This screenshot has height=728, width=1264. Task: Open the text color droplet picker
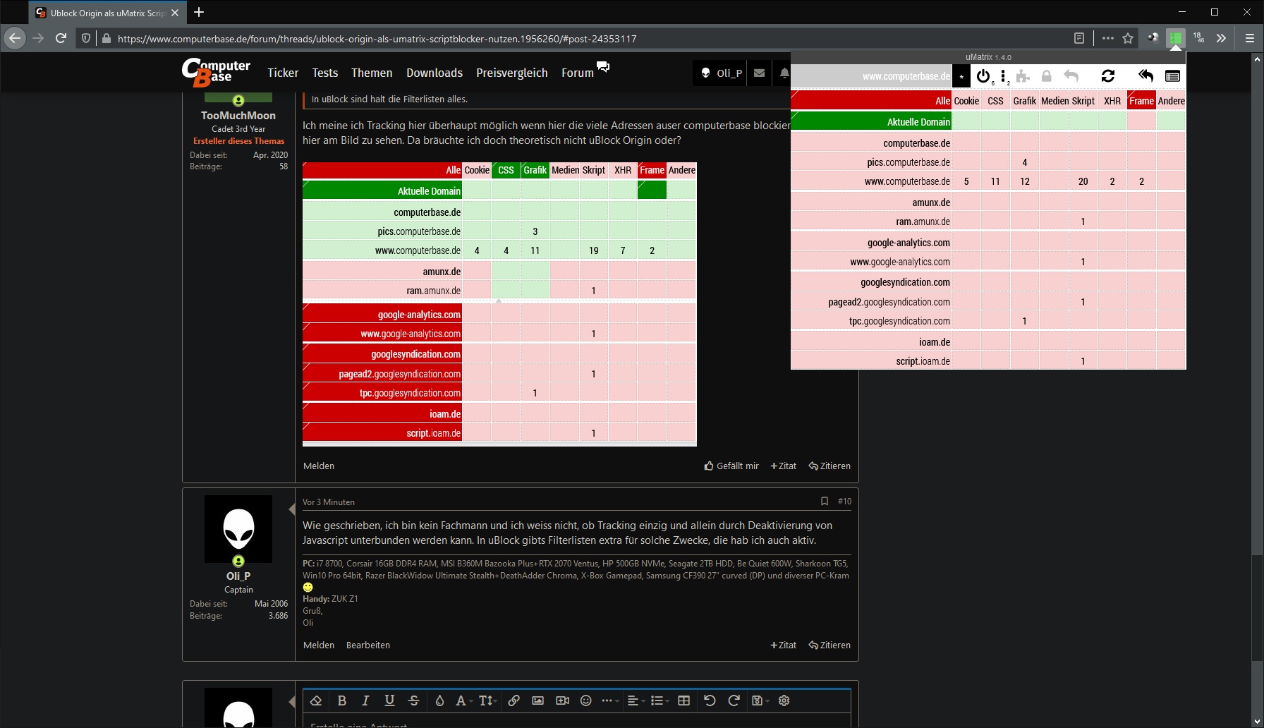pyautogui.click(x=439, y=700)
